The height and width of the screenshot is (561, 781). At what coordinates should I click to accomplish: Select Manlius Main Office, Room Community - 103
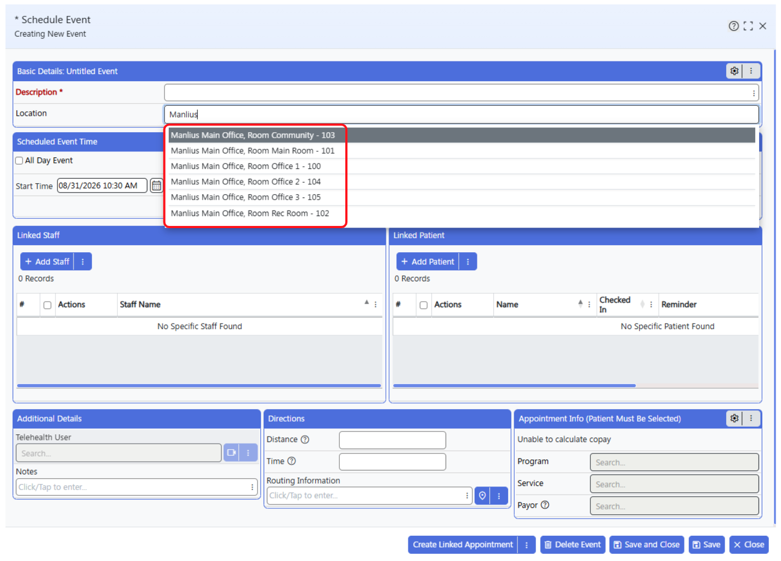click(x=461, y=135)
